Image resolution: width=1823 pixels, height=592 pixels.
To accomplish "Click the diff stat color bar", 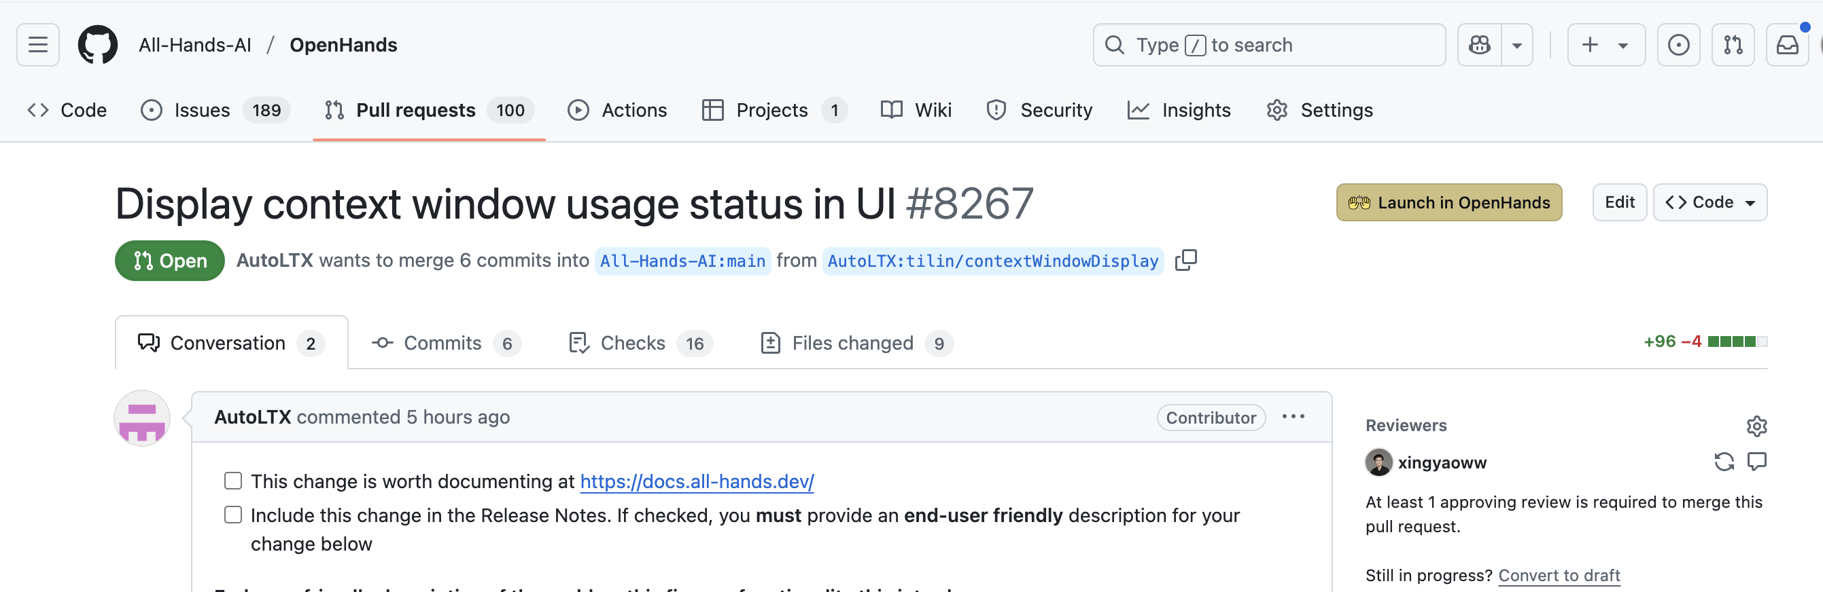I will 1737,342.
